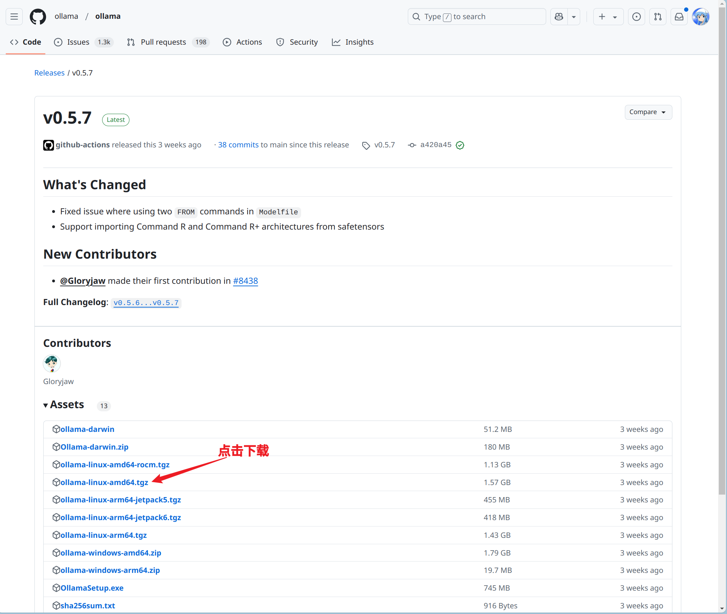Download ollama-linux-arm64-jetpack5.tgz
The width and height of the screenshot is (727, 614).
click(x=121, y=500)
